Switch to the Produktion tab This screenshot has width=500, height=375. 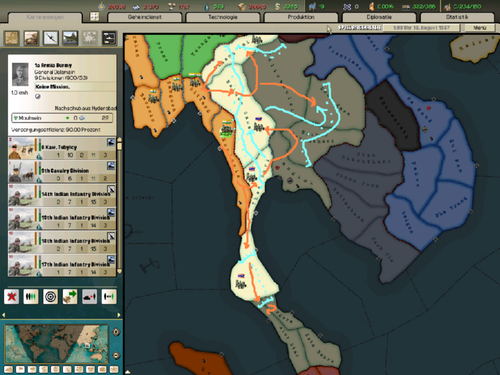click(x=301, y=17)
